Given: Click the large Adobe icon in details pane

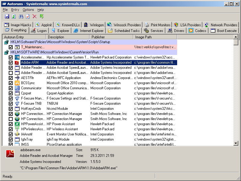Looking at the screenshot, I should point(10,154).
